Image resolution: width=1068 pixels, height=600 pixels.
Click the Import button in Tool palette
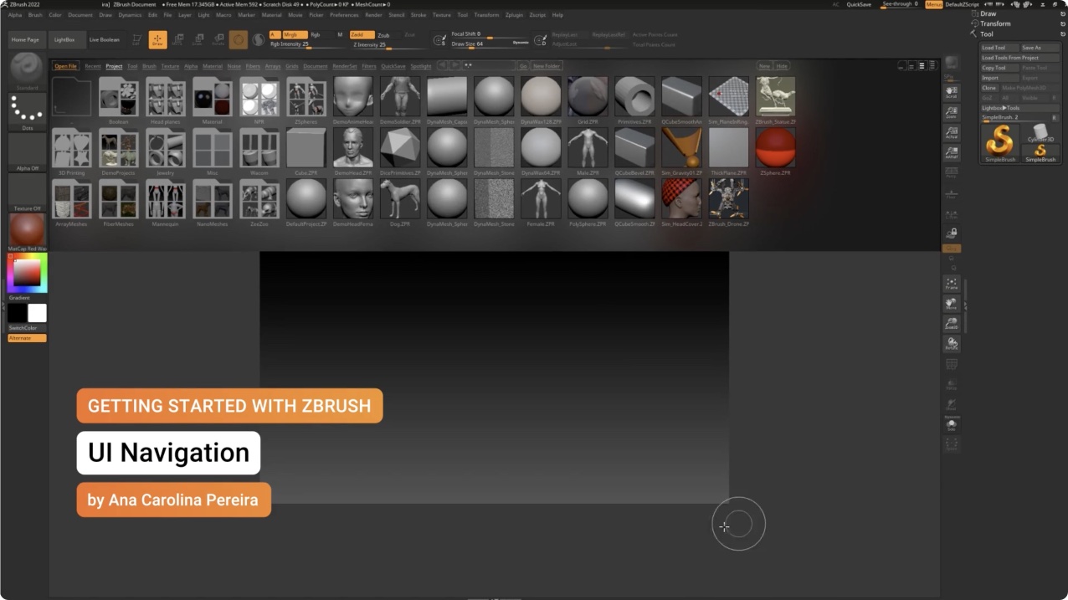tap(999, 78)
